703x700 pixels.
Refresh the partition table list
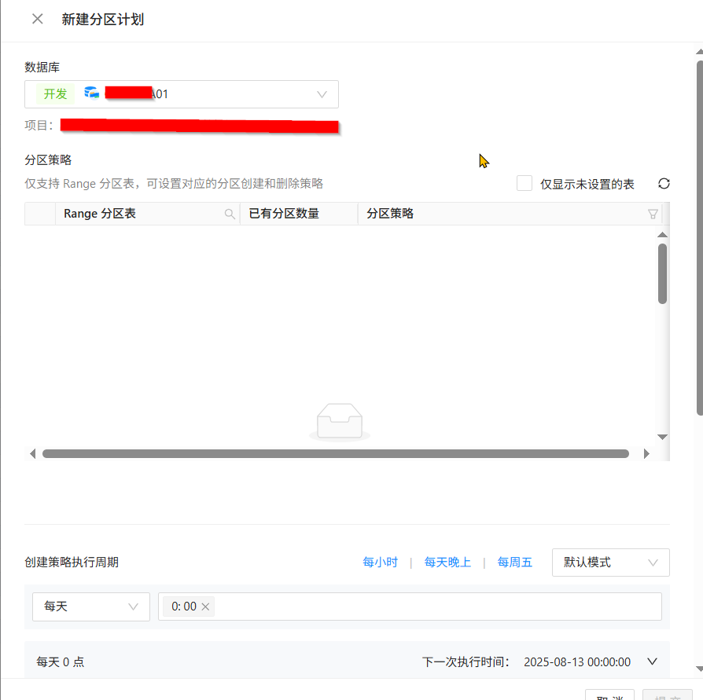click(x=664, y=184)
